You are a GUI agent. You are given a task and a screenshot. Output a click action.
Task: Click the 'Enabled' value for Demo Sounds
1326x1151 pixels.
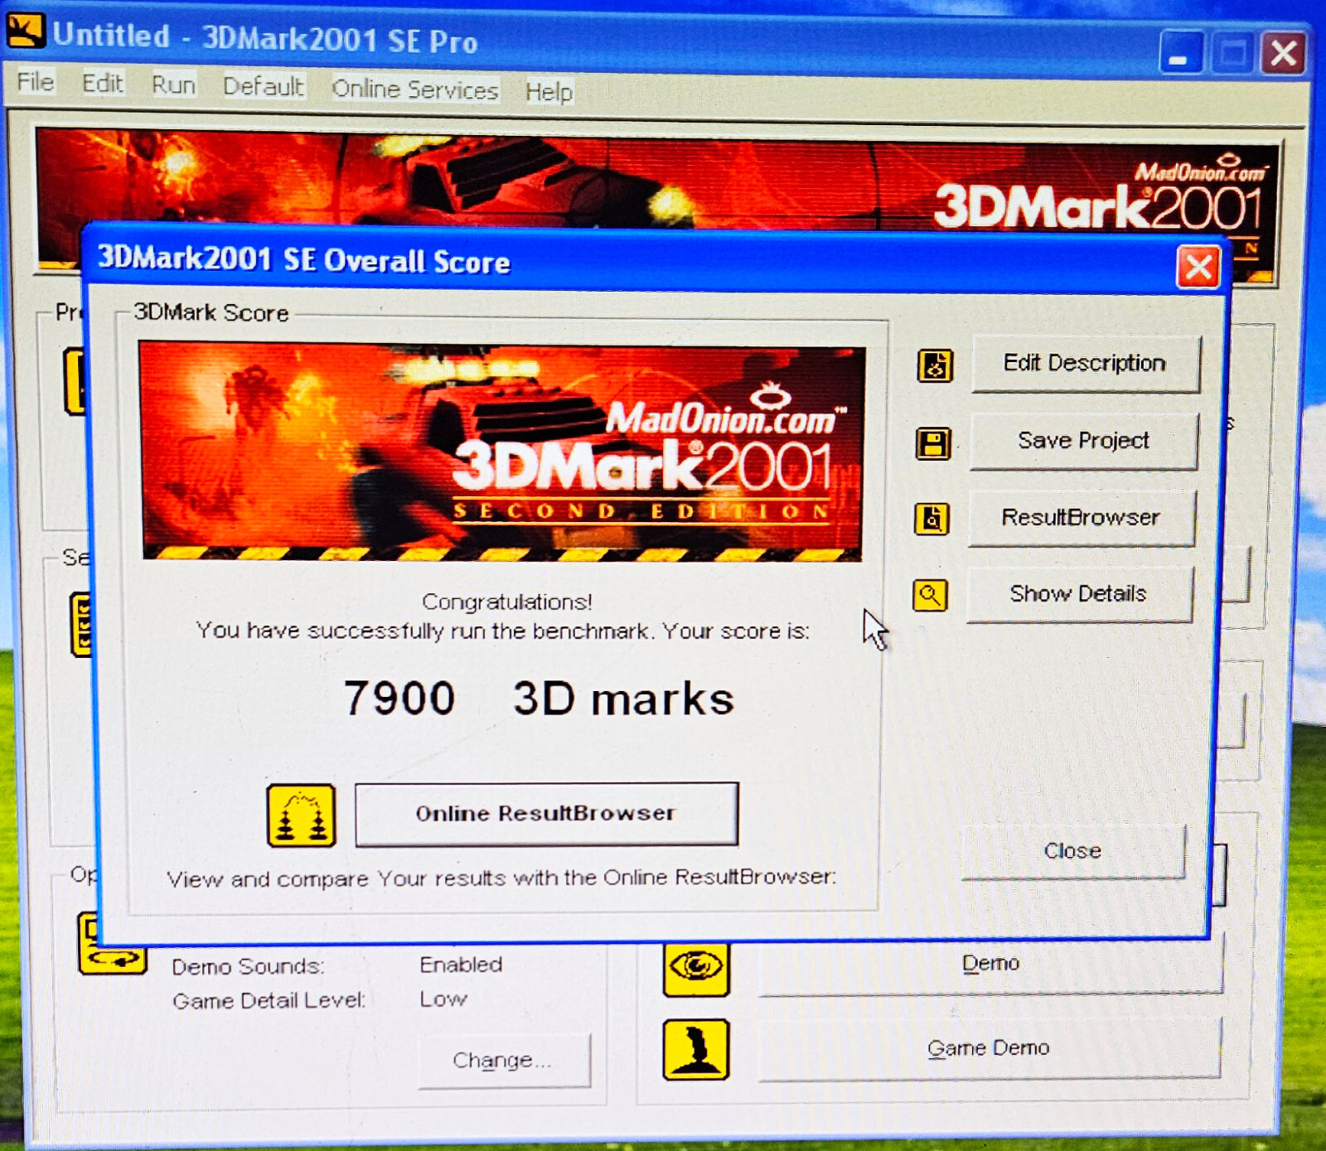point(461,965)
